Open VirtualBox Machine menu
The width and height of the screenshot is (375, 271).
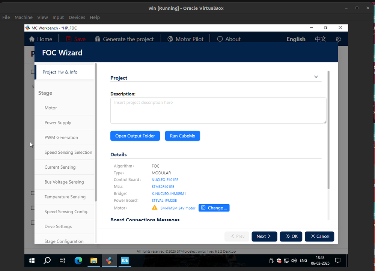tap(23, 18)
